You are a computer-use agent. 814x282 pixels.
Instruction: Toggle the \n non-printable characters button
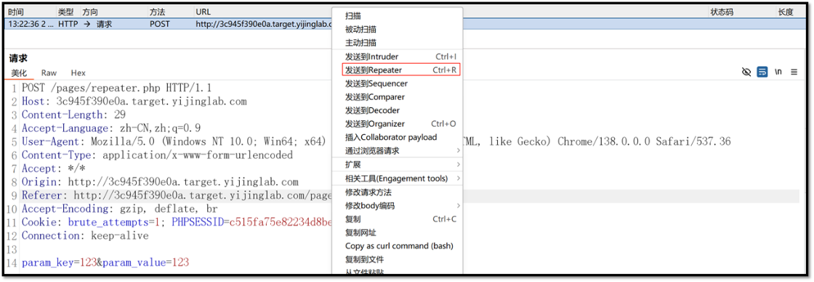coord(778,72)
